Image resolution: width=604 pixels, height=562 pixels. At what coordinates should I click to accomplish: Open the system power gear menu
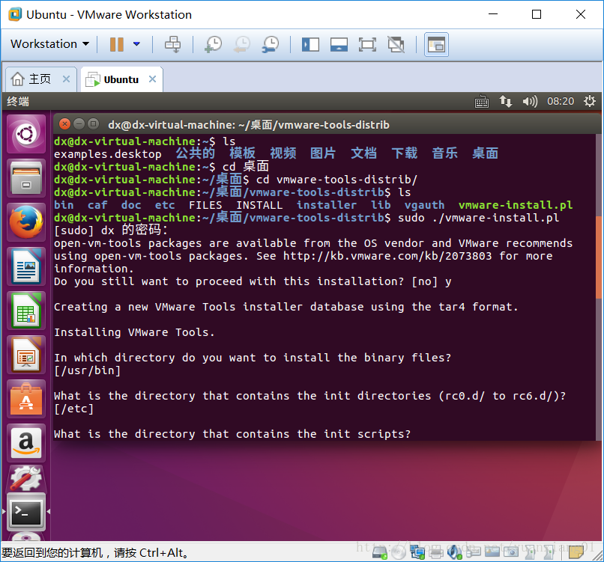(589, 102)
